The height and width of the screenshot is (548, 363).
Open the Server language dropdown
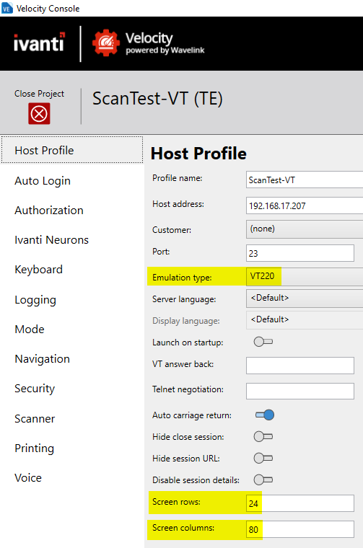pos(305,299)
